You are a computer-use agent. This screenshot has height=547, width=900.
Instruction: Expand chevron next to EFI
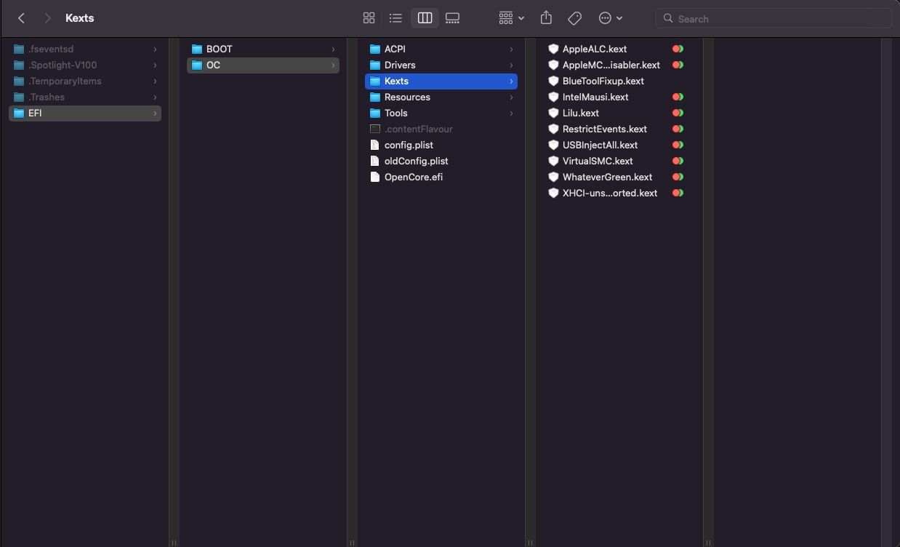click(155, 113)
